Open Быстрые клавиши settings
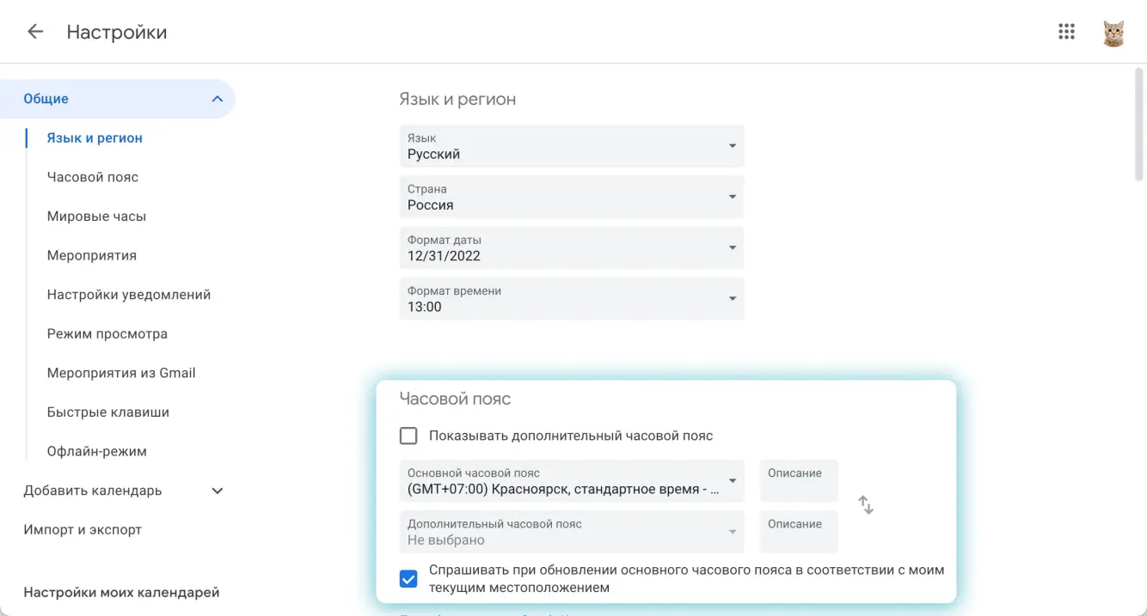Viewport: 1147px width, 616px height. 108,412
